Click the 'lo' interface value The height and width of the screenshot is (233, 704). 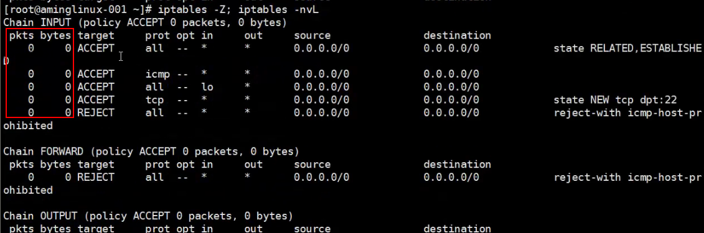coord(207,87)
